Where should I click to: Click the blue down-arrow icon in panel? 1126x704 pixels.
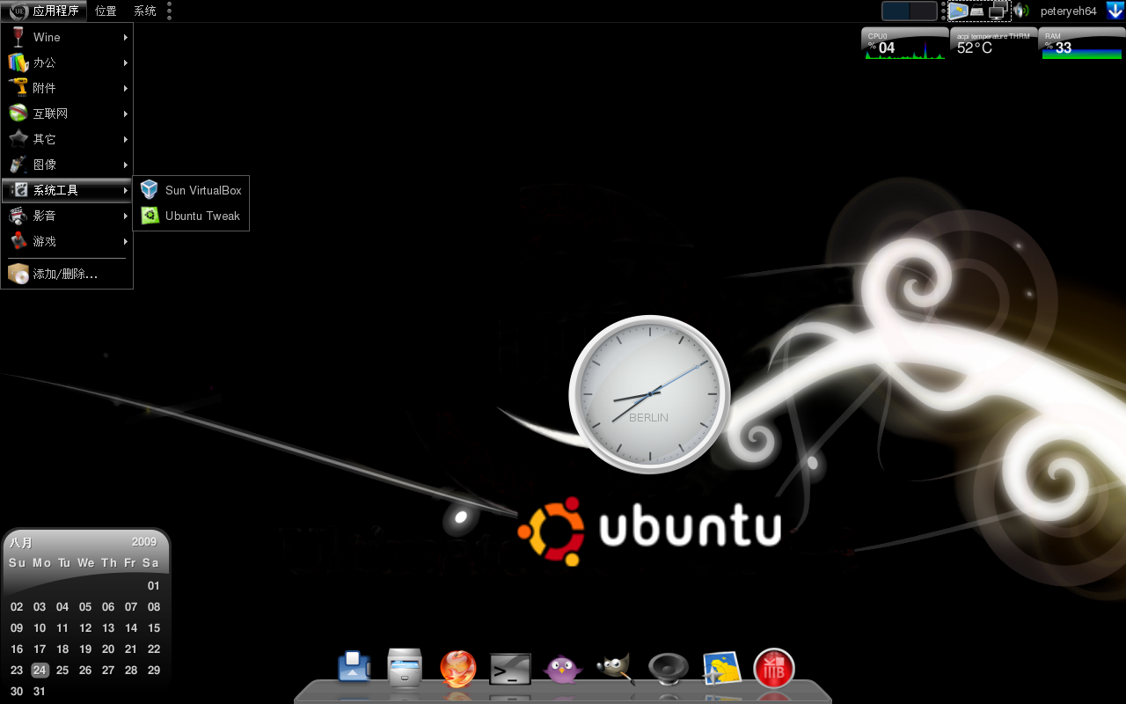pos(1115,11)
